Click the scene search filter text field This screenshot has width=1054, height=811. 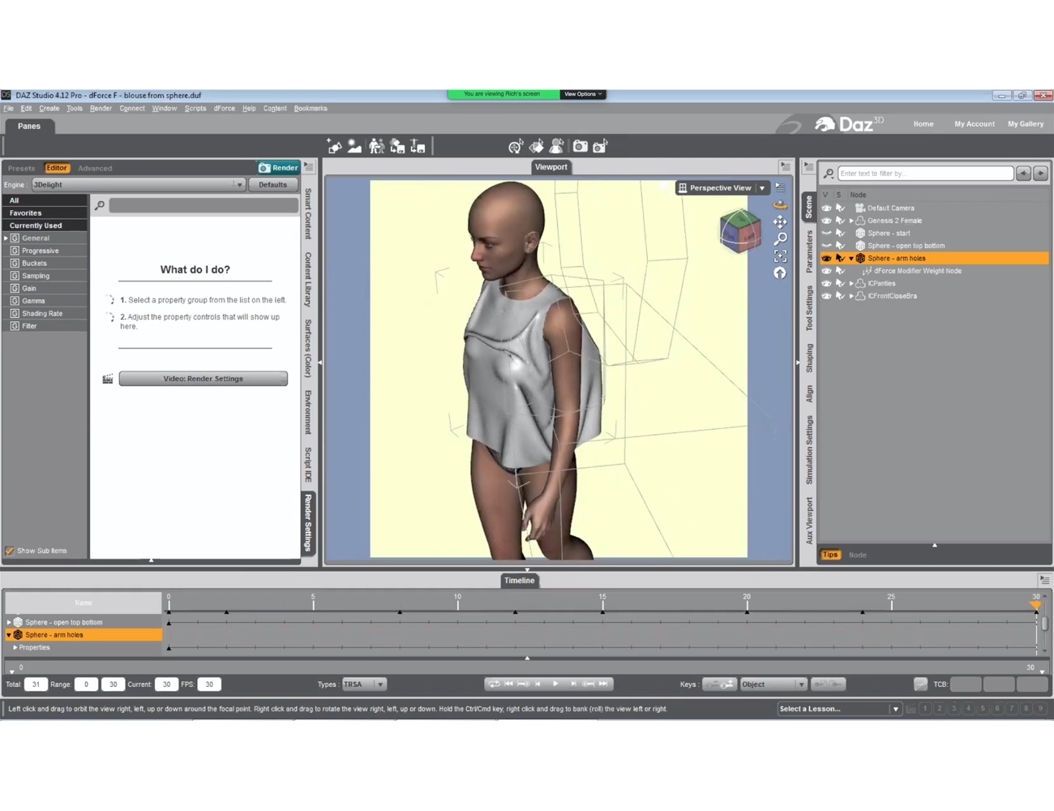pyautogui.click(x=924, y=173)
